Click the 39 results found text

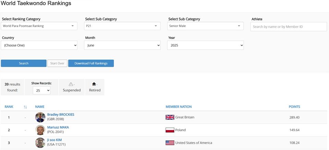pos(12,87)
